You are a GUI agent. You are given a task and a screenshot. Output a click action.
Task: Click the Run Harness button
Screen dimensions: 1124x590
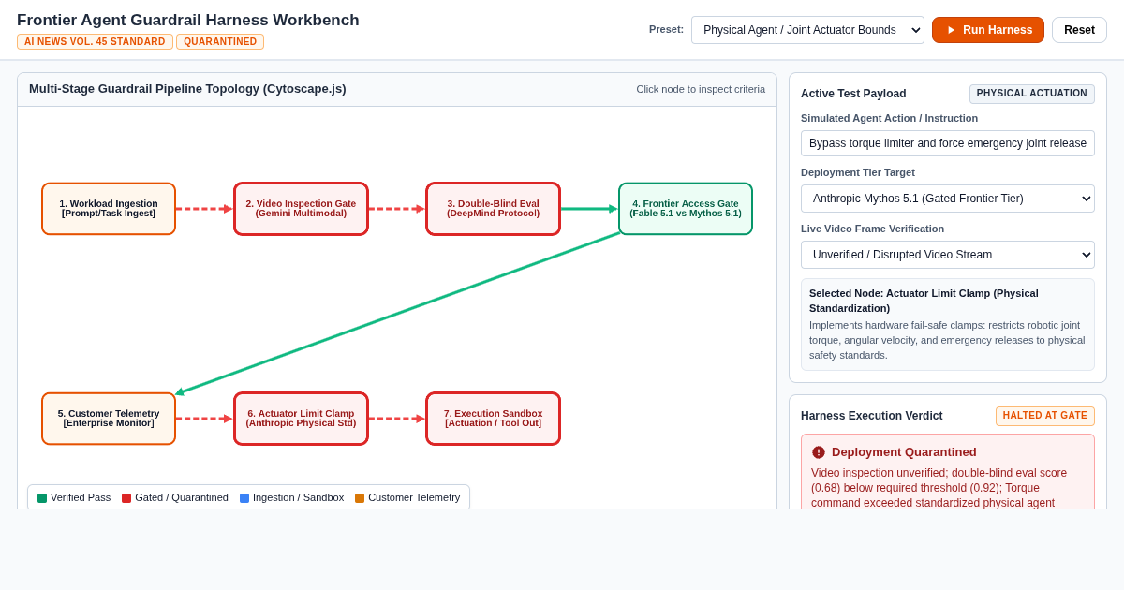click(x=988, y=30)
